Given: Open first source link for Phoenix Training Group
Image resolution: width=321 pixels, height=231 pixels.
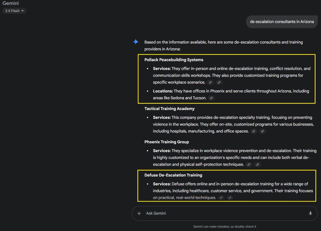Looking at the screenshot, I should [x=249, y=165].
